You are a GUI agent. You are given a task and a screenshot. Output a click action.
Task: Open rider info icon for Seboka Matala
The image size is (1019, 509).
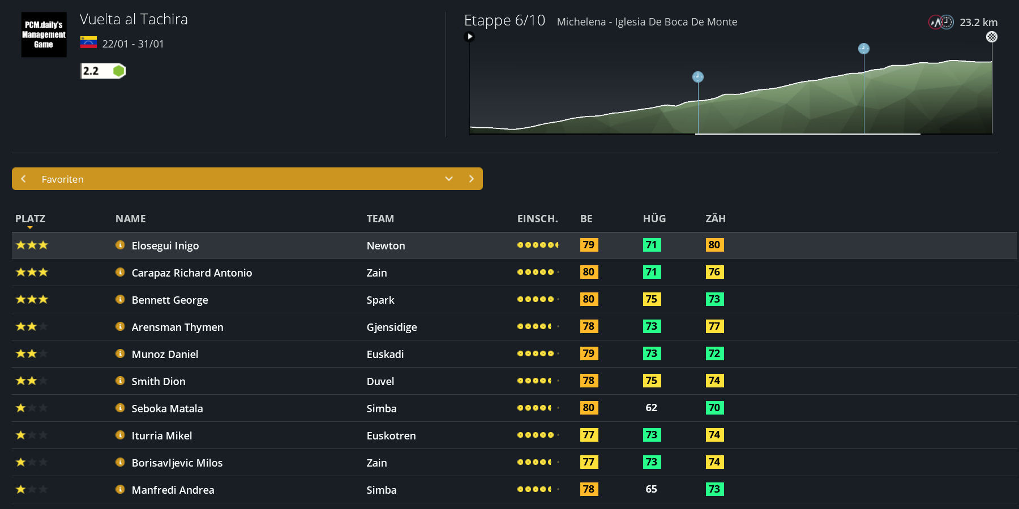120,408
